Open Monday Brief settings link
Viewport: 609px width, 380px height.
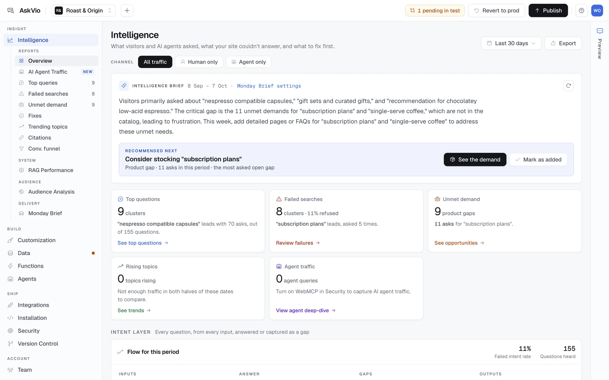pos(269,86)
